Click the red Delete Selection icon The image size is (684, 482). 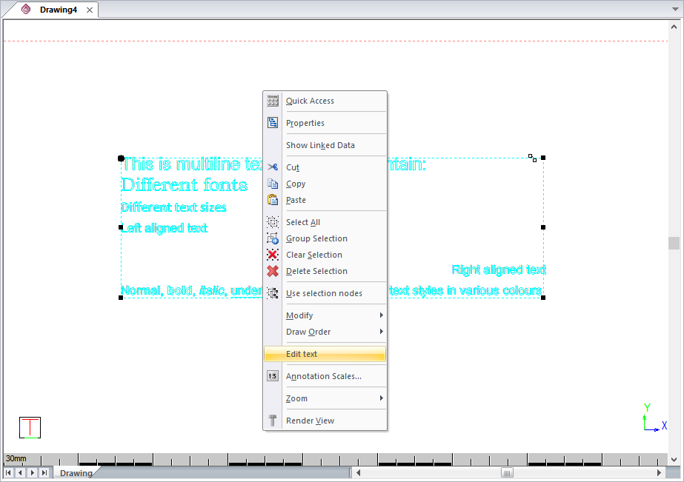[272, 271]
